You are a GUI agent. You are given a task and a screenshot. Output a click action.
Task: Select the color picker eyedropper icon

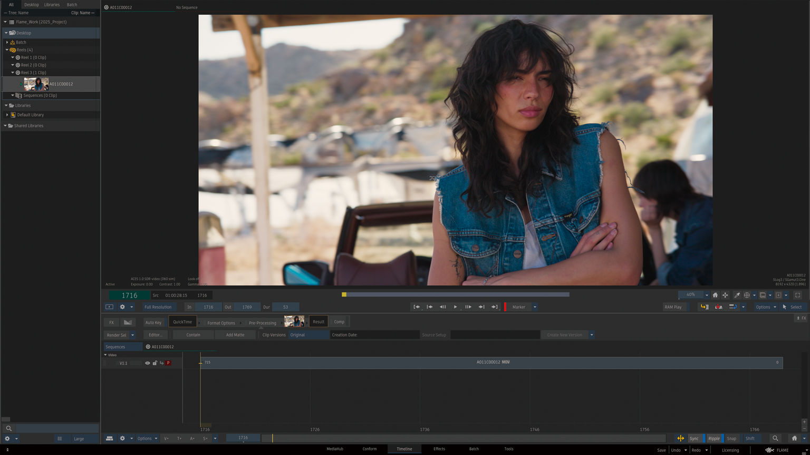737,295
